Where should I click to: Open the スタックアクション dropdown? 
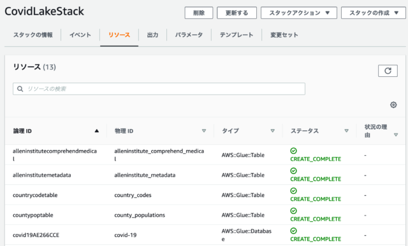[299, 13]
